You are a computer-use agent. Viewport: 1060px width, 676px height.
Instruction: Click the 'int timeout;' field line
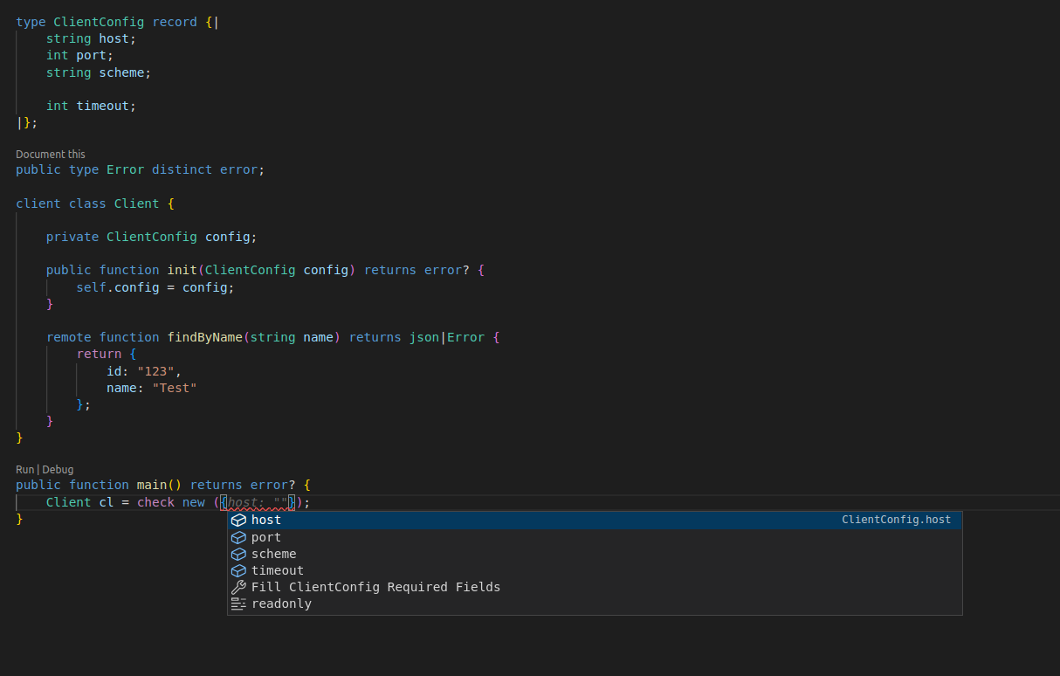coord(92,106)
